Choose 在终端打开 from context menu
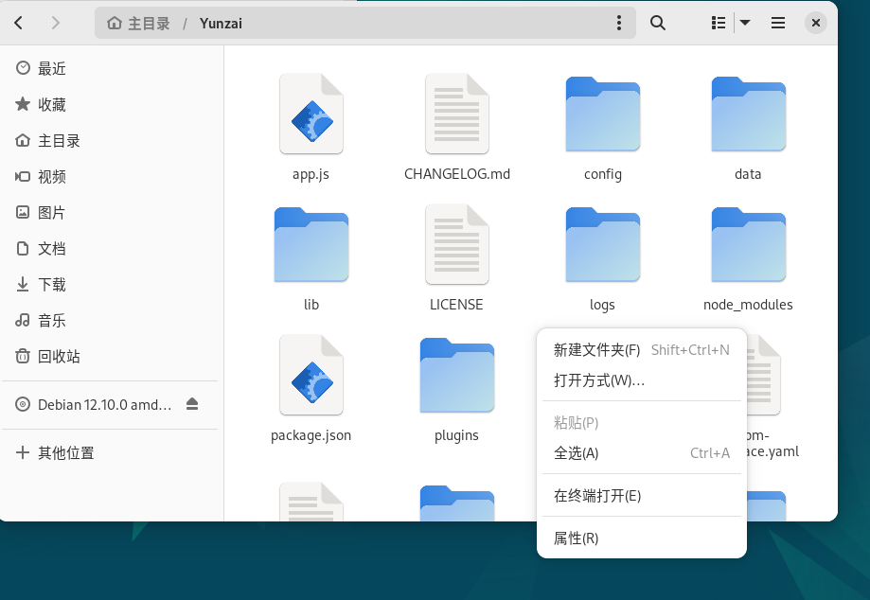The width and height of the screenshot is (870, 600). pos(597,496)
